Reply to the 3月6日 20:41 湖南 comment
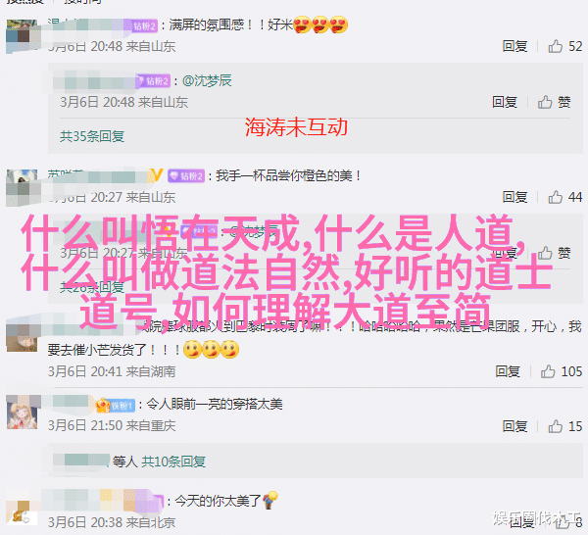Viewport: 588px width, 535px height. 508,371
